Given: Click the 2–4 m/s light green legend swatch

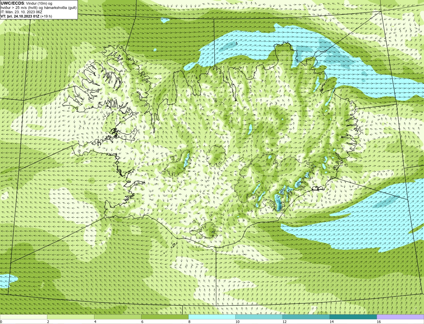Looking at the screenshot, I should [71, 317].
